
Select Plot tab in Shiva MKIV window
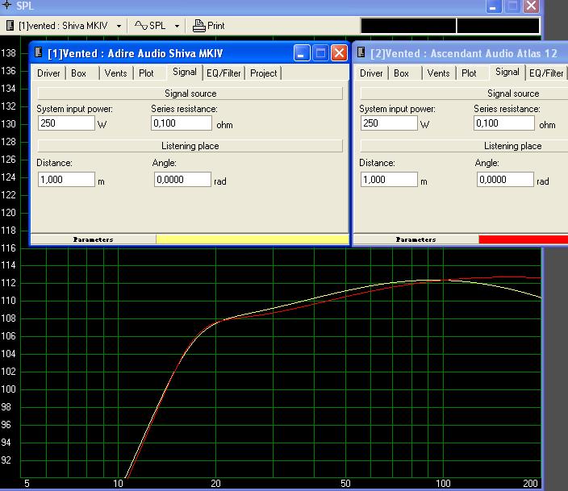pos(146,73)
